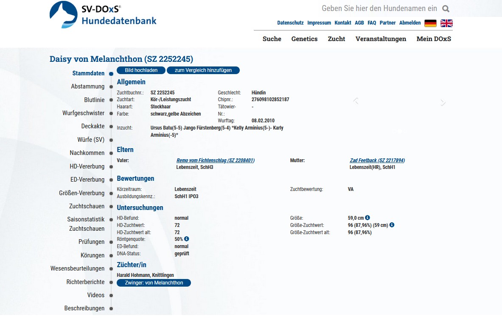Expand the Mein DOxS menu
The height and width of the screenshot is (326, 502).
(434, 39)
